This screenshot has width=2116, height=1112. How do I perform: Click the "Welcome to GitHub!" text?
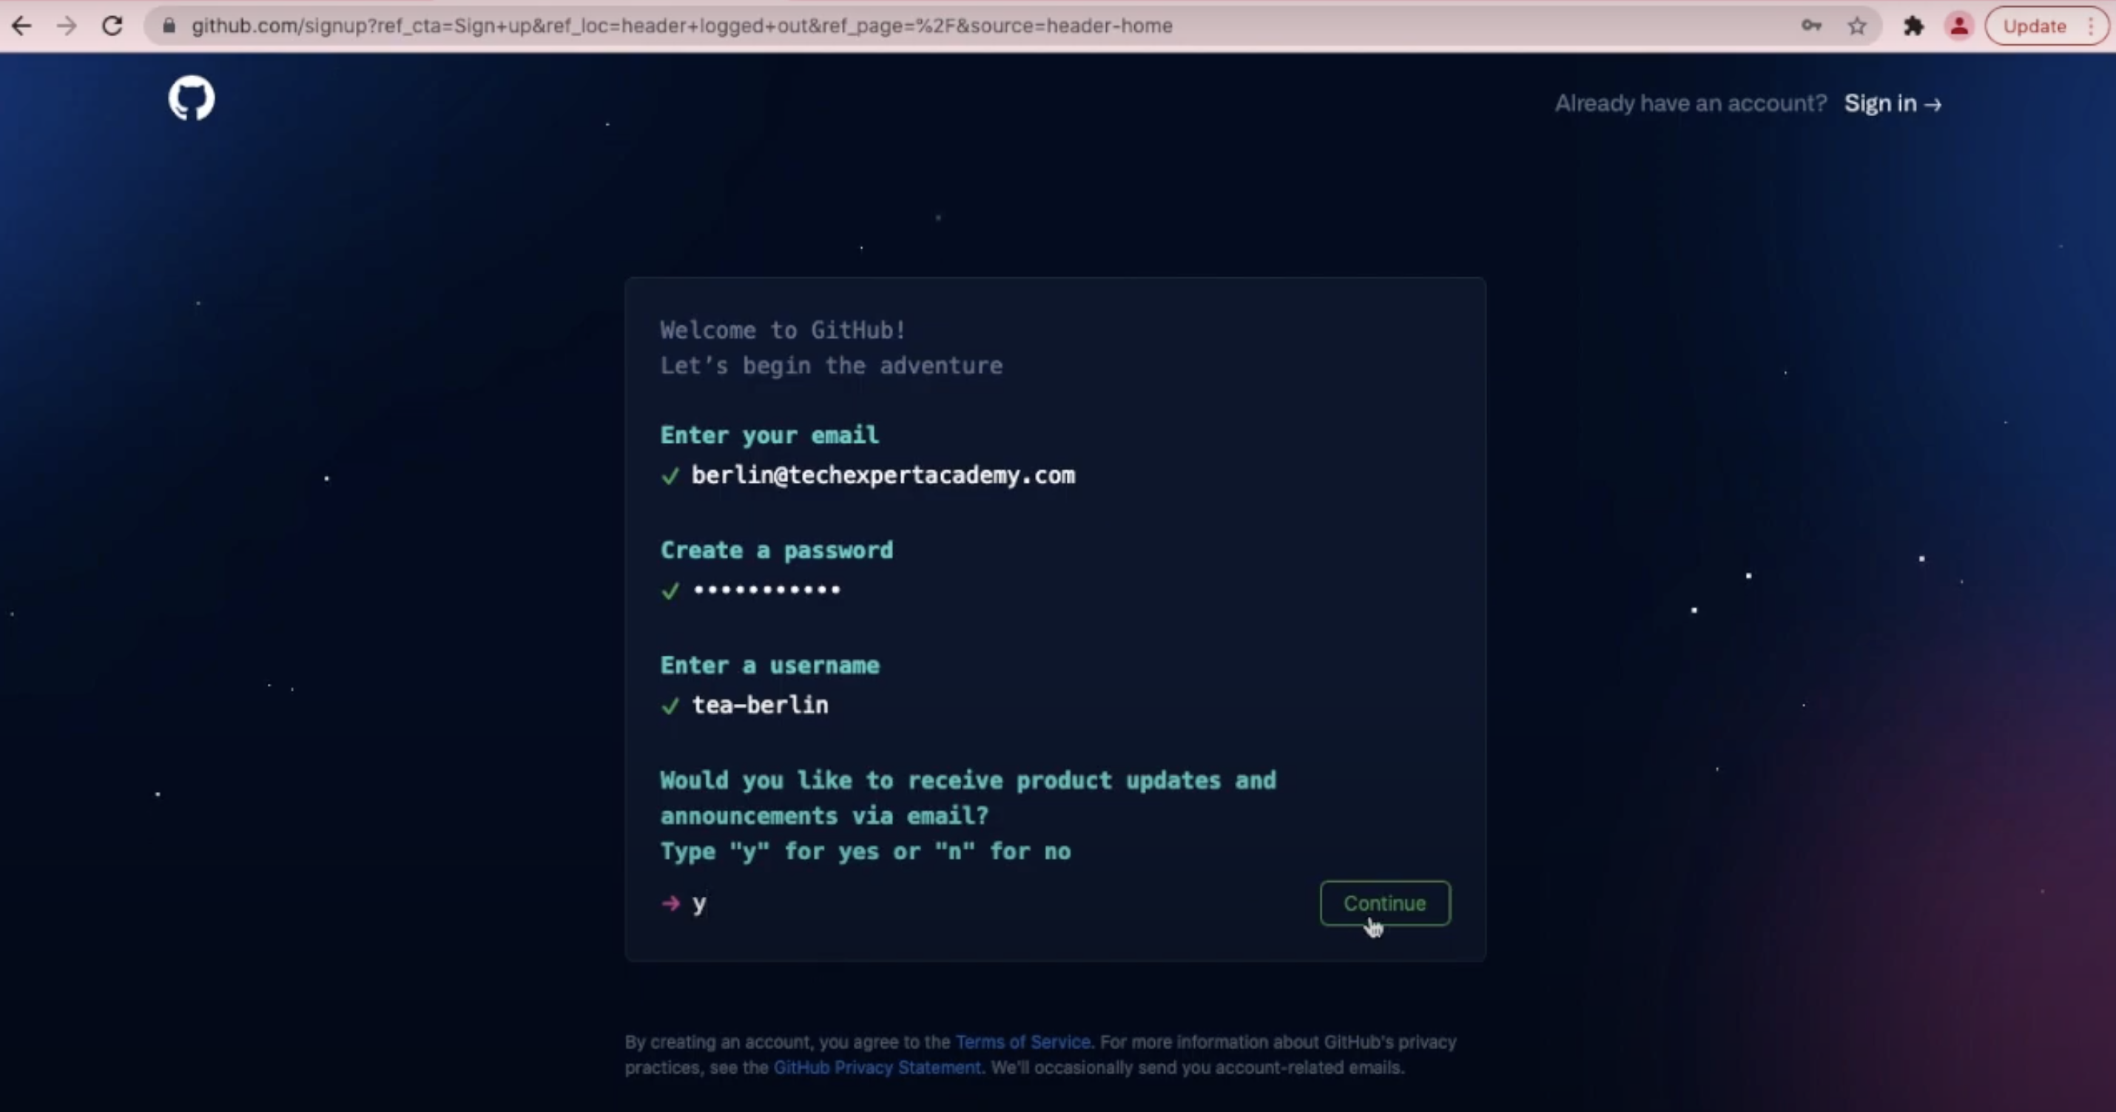784,330
